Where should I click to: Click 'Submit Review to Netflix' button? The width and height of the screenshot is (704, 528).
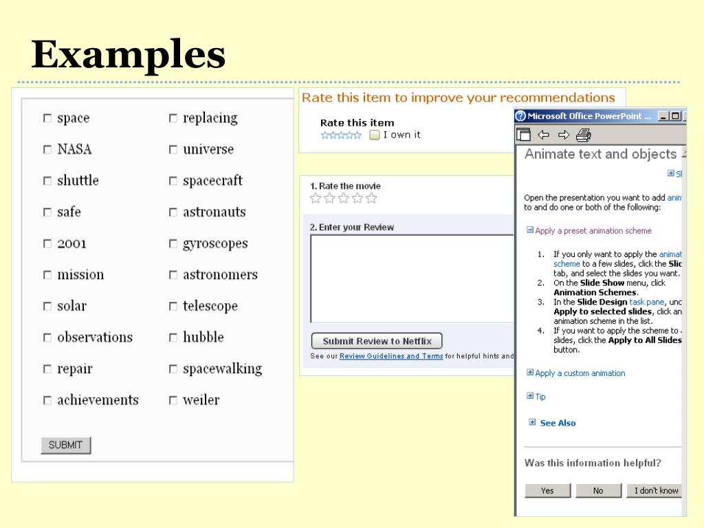coord(377,341)
